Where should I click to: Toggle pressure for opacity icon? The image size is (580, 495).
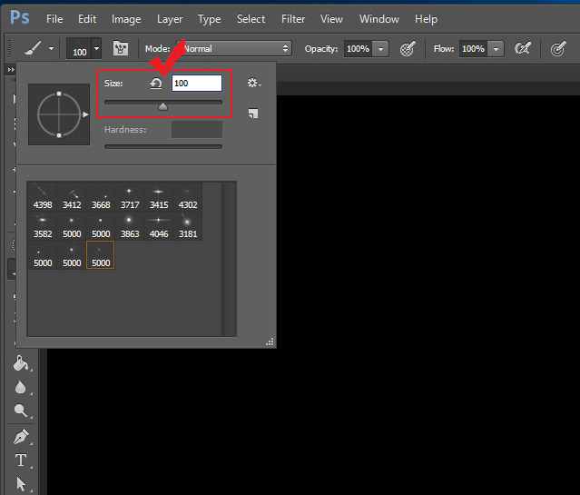(x=408, y=48)
